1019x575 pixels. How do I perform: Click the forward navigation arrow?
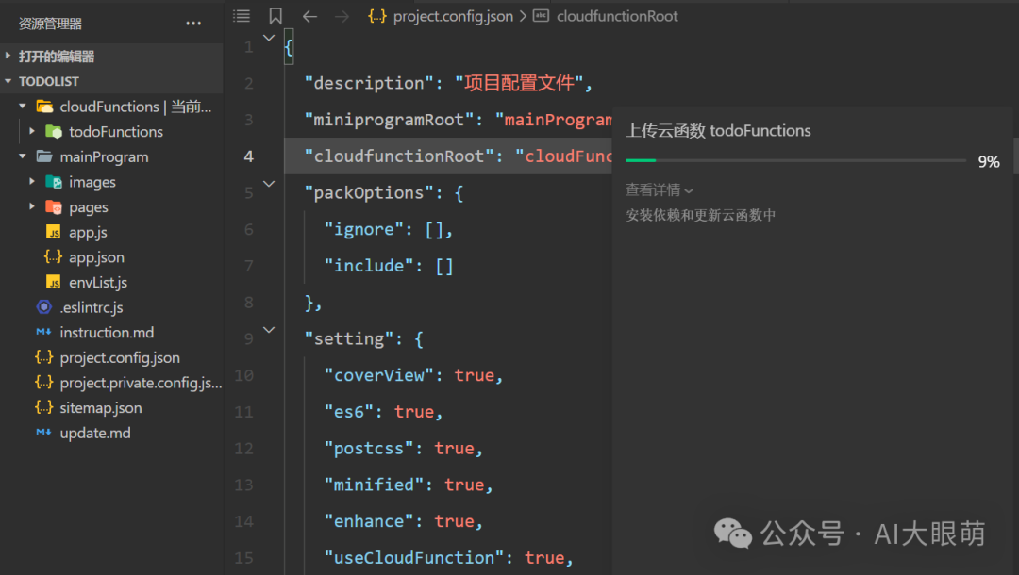pos(342,16)
